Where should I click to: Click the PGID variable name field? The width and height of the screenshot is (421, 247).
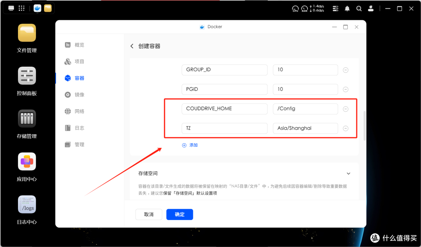click(x=225, y=89)
